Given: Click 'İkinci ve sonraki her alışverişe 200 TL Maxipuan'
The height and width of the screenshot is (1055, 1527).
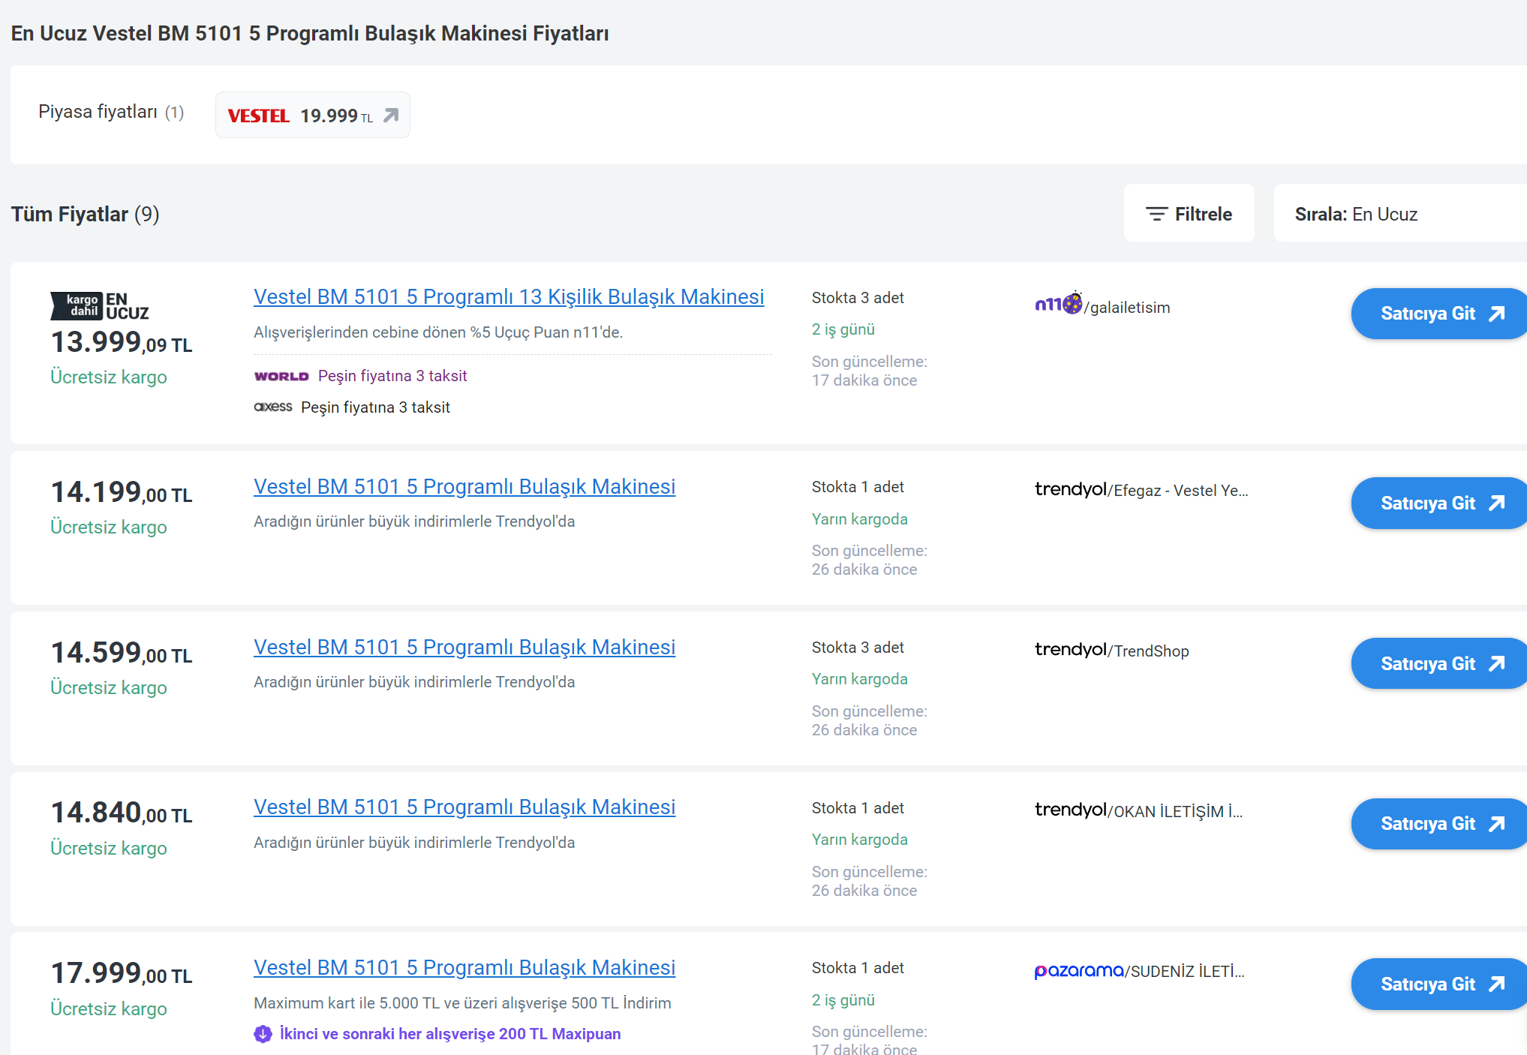Looking at the screenshot, I should [x=450, y=1034].
